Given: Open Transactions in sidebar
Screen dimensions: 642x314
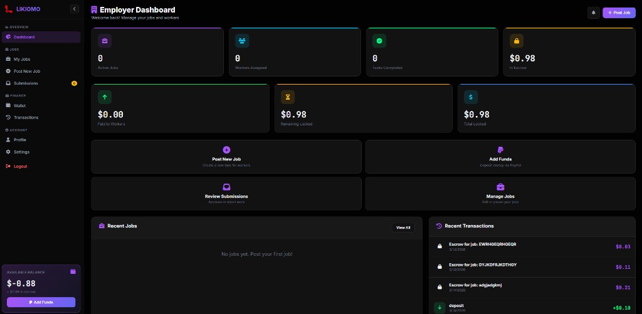Looking at the screenshot, I should pyautogui.click(x=41, y=117).
